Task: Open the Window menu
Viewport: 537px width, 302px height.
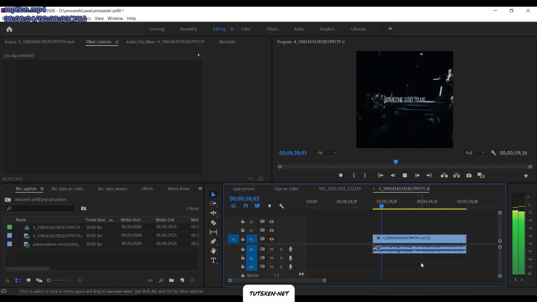Action: [x=115, y=18]
